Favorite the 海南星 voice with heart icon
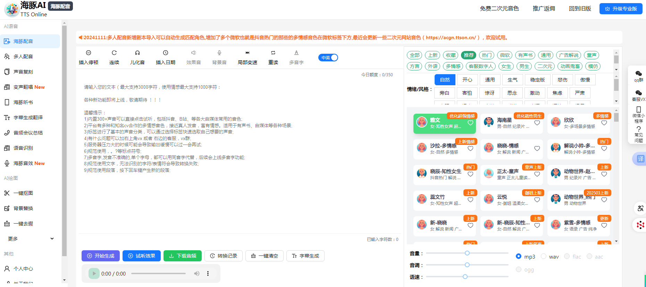This screenshot has width=646, height=287. [x=537, y=123]
